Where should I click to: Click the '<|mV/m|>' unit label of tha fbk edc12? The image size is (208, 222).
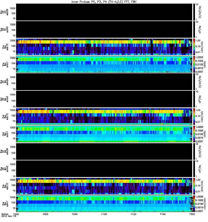[202, 47]
